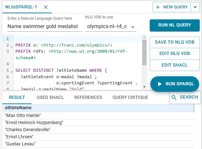Select the "Gustav Lexau" result row
This screenshot has width=202, height=149.
pos(98,144)
